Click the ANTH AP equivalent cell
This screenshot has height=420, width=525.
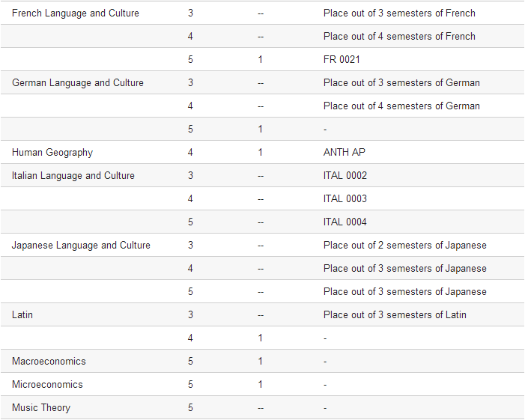[x=345, y=152]
